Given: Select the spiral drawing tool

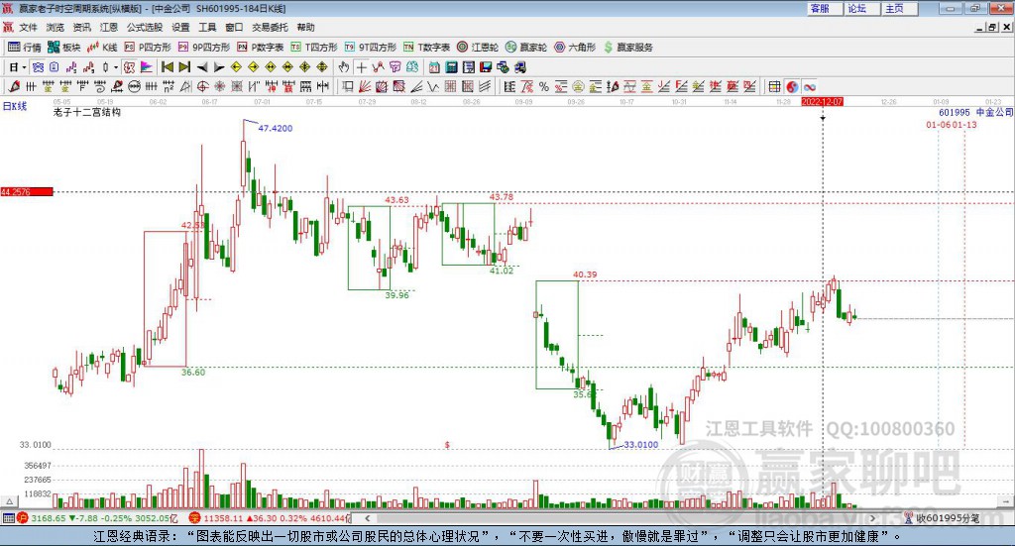Looking at the screenshot, I should pos(100,86).
